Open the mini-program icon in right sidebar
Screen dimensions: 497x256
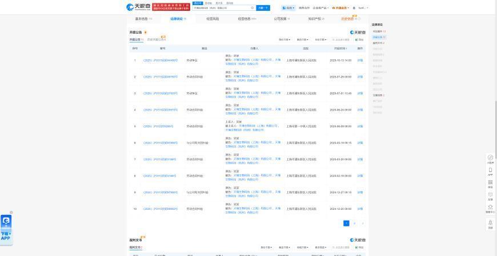[x=490, y=157]
